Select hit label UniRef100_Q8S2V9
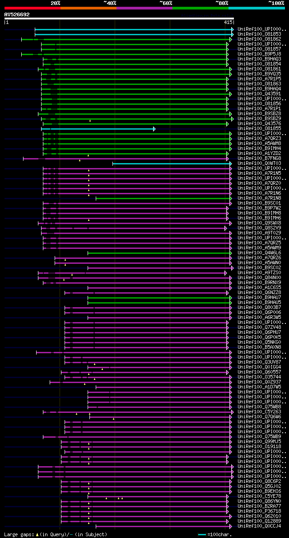This screenshot has height=538, width=289. coord(259,228)
